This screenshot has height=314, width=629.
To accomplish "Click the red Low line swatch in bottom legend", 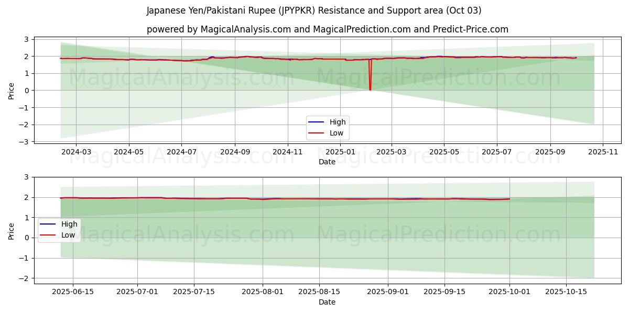I will pos(49,235).
